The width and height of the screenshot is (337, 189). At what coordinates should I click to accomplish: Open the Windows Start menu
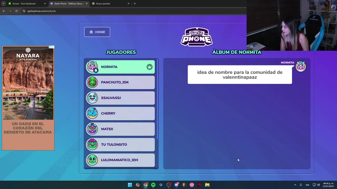(x=130, y=185)
